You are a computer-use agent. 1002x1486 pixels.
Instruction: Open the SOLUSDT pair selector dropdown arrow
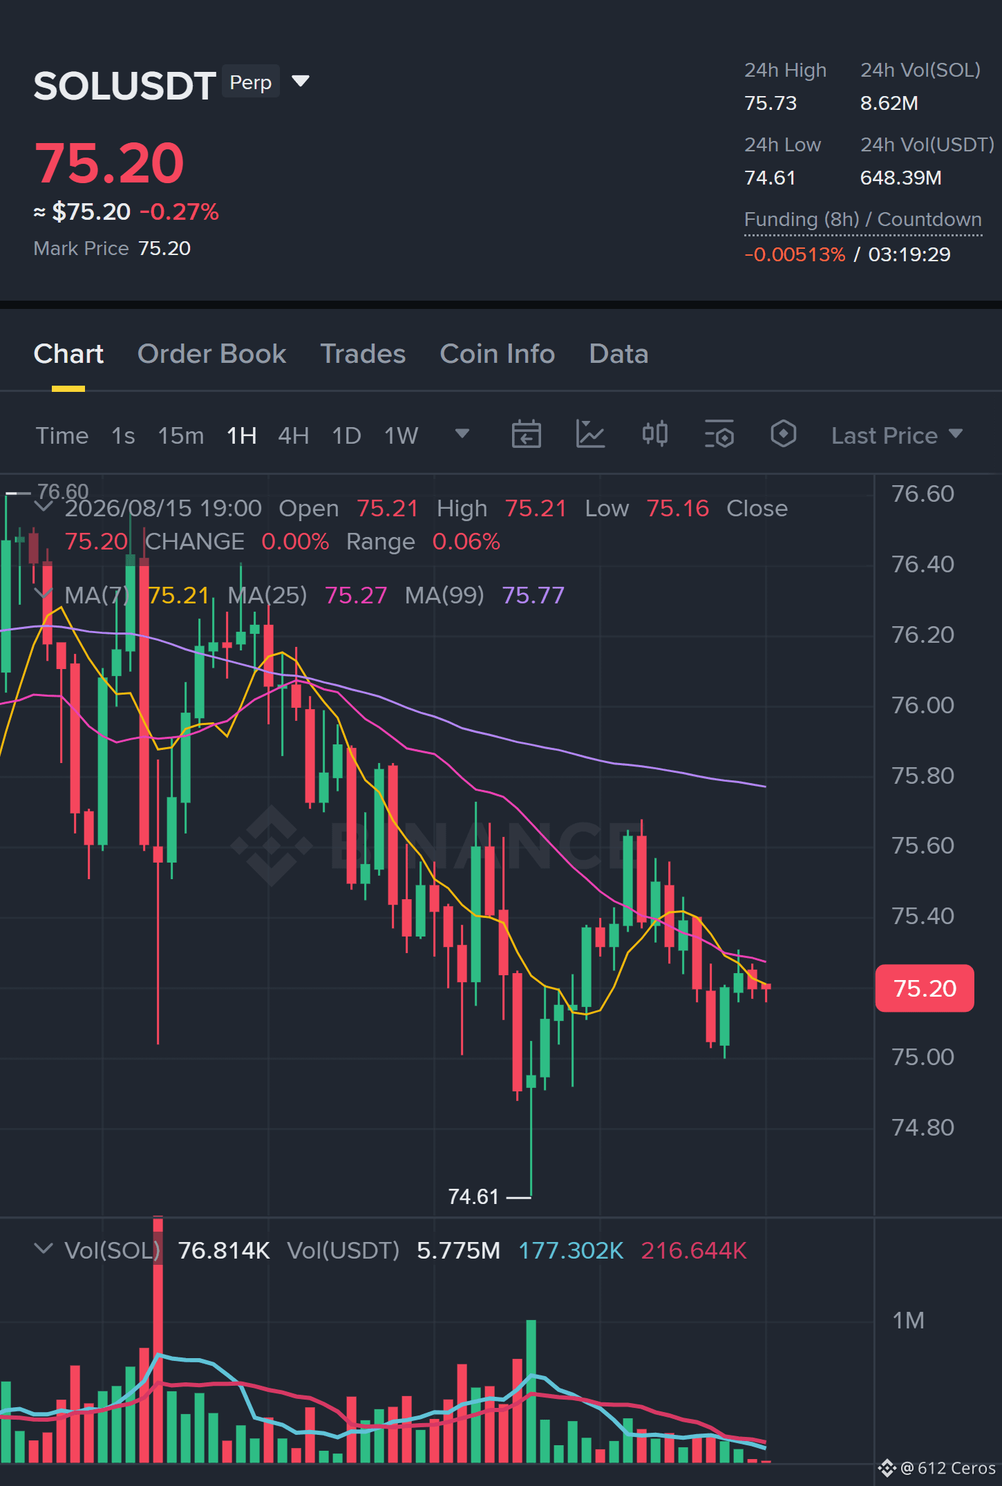tap(300, 82)
